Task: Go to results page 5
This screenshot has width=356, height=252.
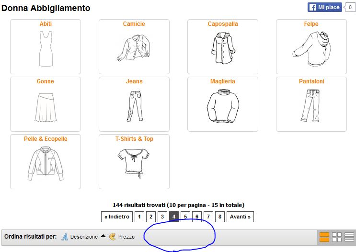Action: (x=185, y=217)
